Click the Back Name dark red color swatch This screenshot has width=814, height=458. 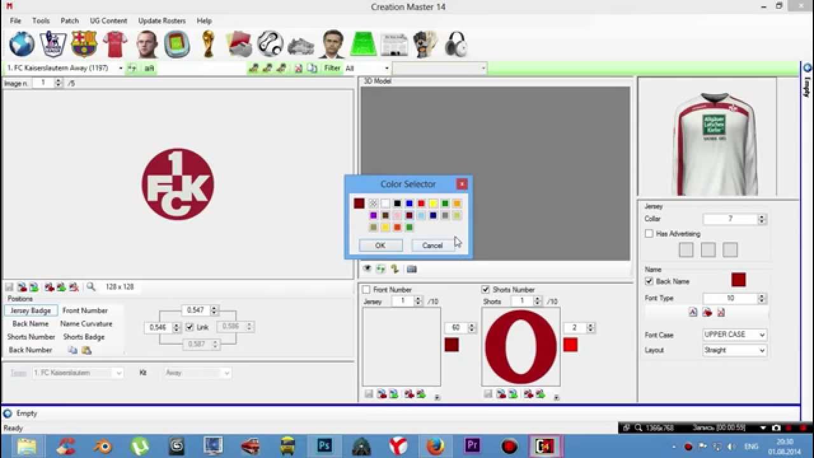(x=738, y=280)
